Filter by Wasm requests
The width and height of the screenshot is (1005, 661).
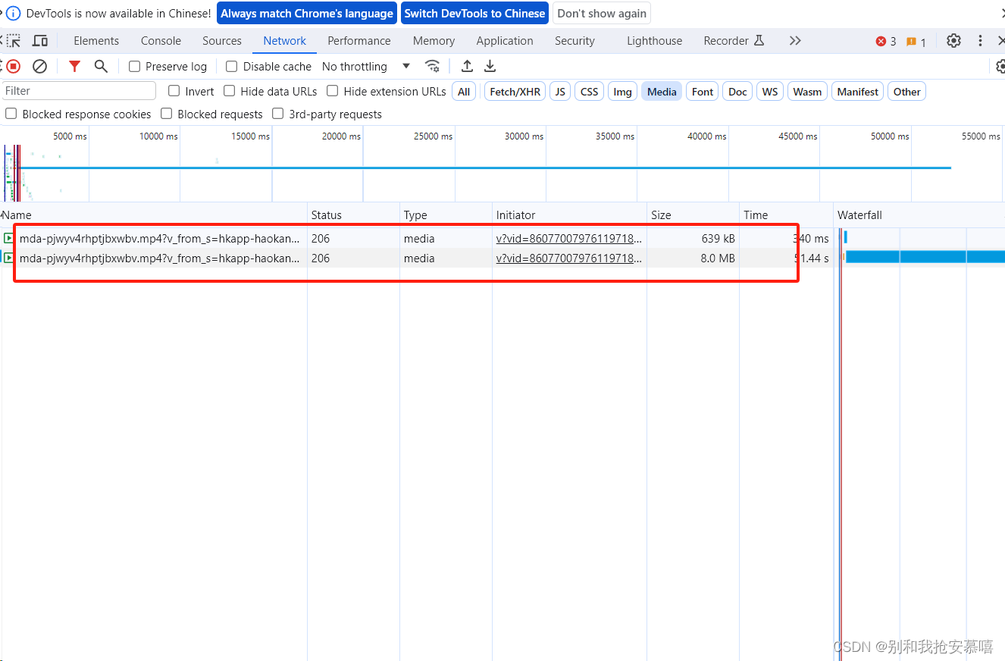click(x=807, y=92)
